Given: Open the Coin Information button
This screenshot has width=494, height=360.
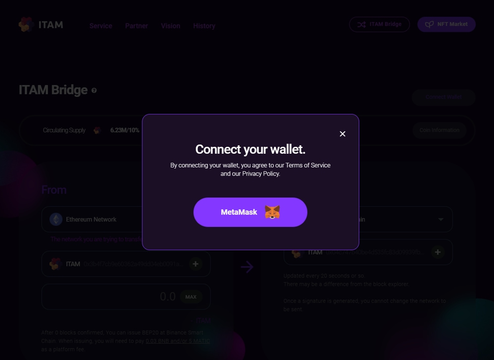Looking at the screenshot, I should click(x=439, y=130).
